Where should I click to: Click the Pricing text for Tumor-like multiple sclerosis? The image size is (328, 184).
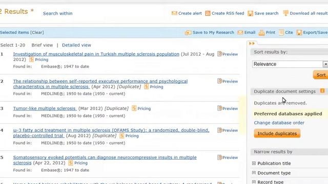(144, 108)
